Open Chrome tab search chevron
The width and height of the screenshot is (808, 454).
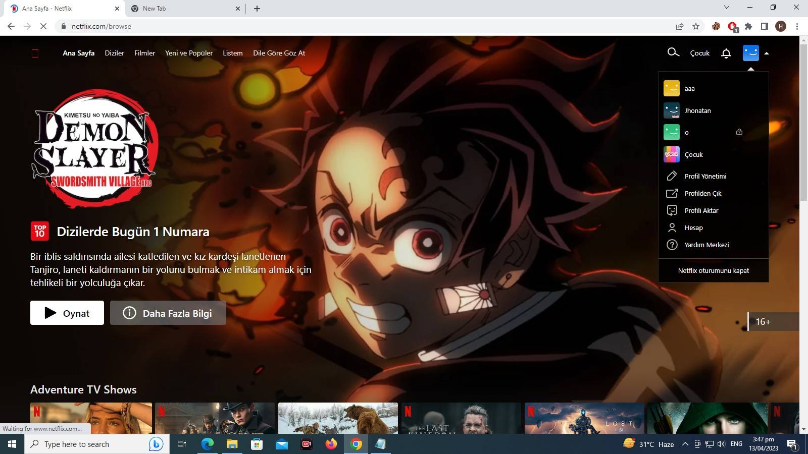click(x=727, y=8)
